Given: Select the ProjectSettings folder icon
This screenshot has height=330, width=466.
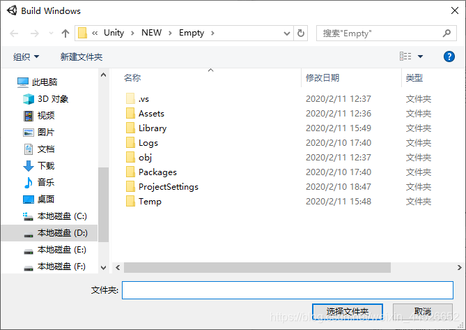Looking at the screenshot, I should pos(130,186).
